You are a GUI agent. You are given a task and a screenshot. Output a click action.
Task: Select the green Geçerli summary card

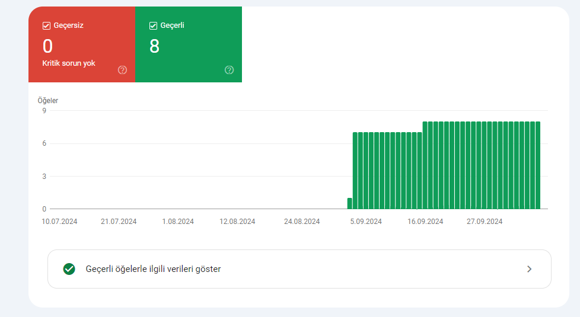coord(189,44)
